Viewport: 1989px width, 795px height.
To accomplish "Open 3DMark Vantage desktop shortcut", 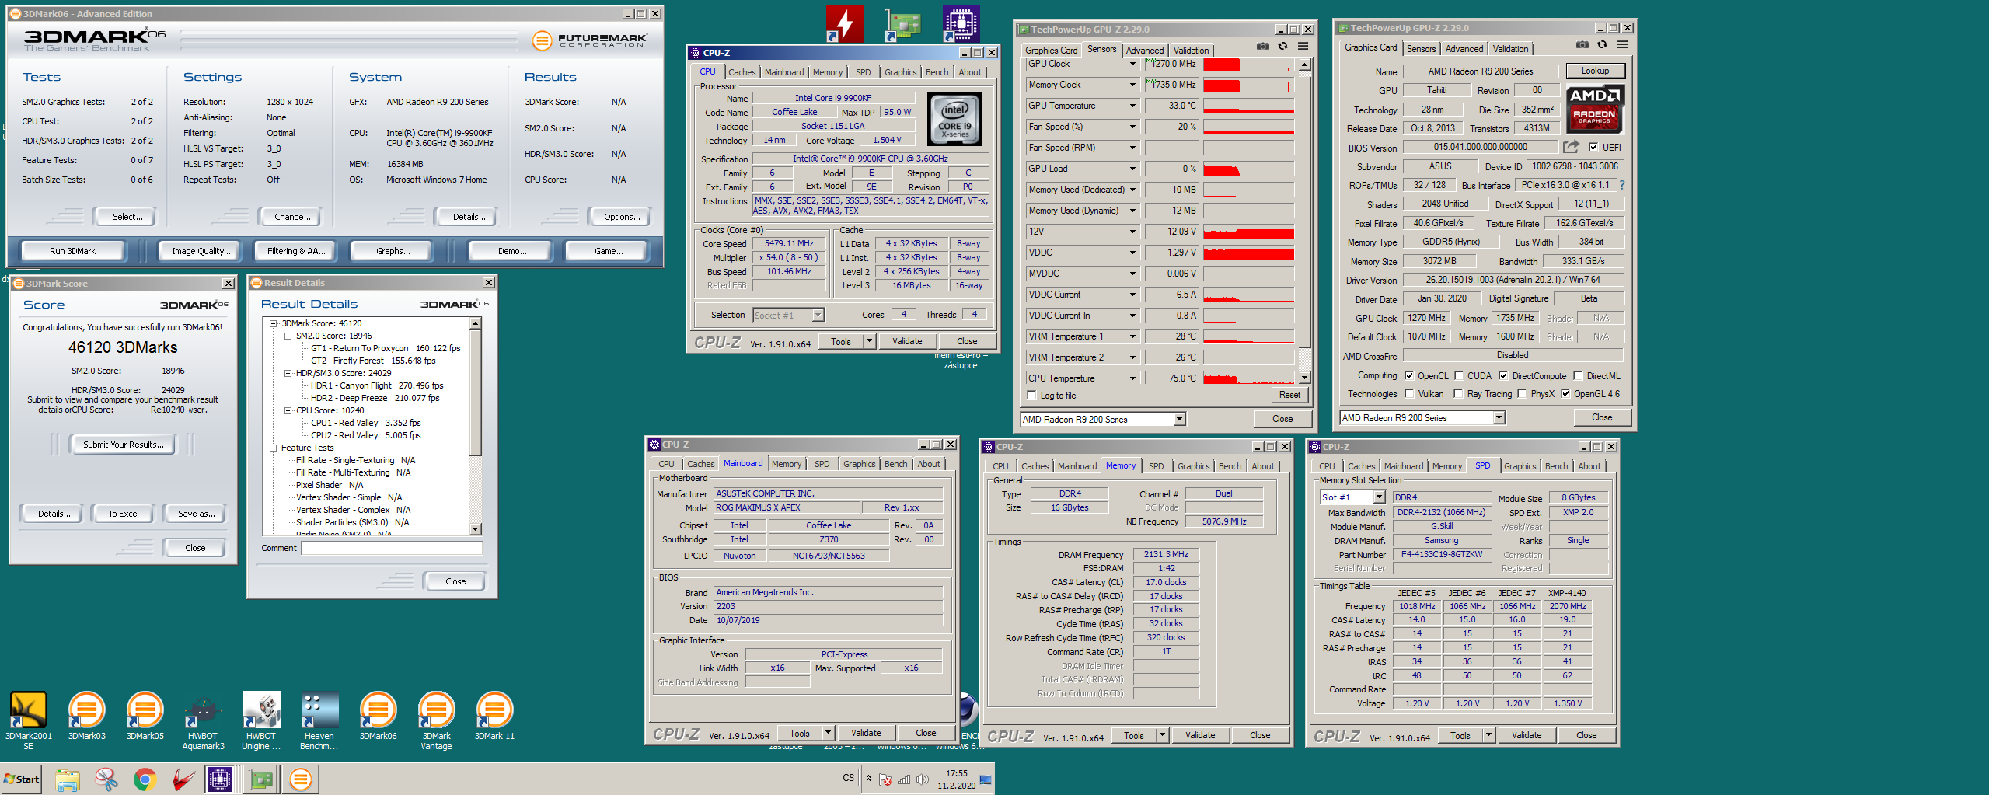I will tap(436, 720).
